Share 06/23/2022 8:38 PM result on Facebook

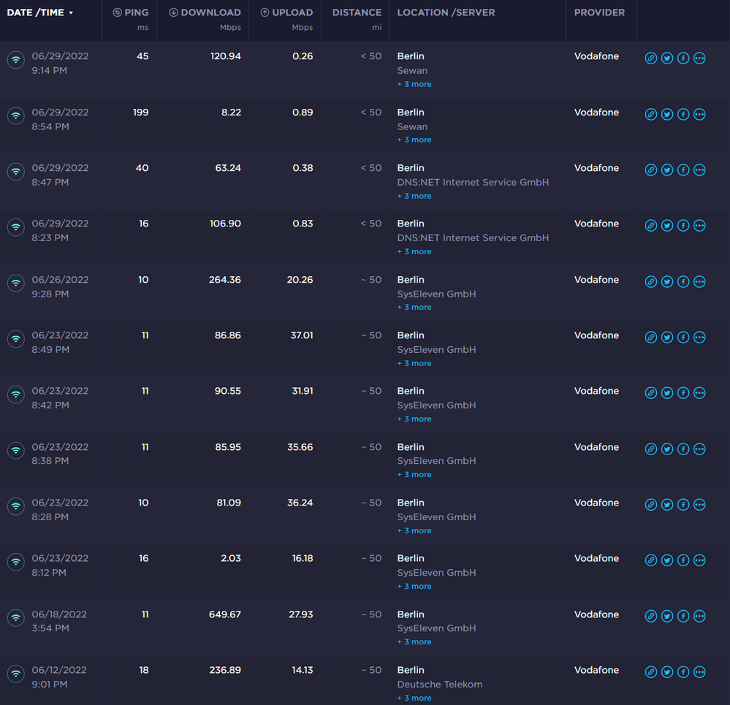coord(683,449)
